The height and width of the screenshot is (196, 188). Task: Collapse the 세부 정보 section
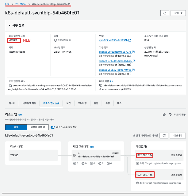(x=10, y=25)
